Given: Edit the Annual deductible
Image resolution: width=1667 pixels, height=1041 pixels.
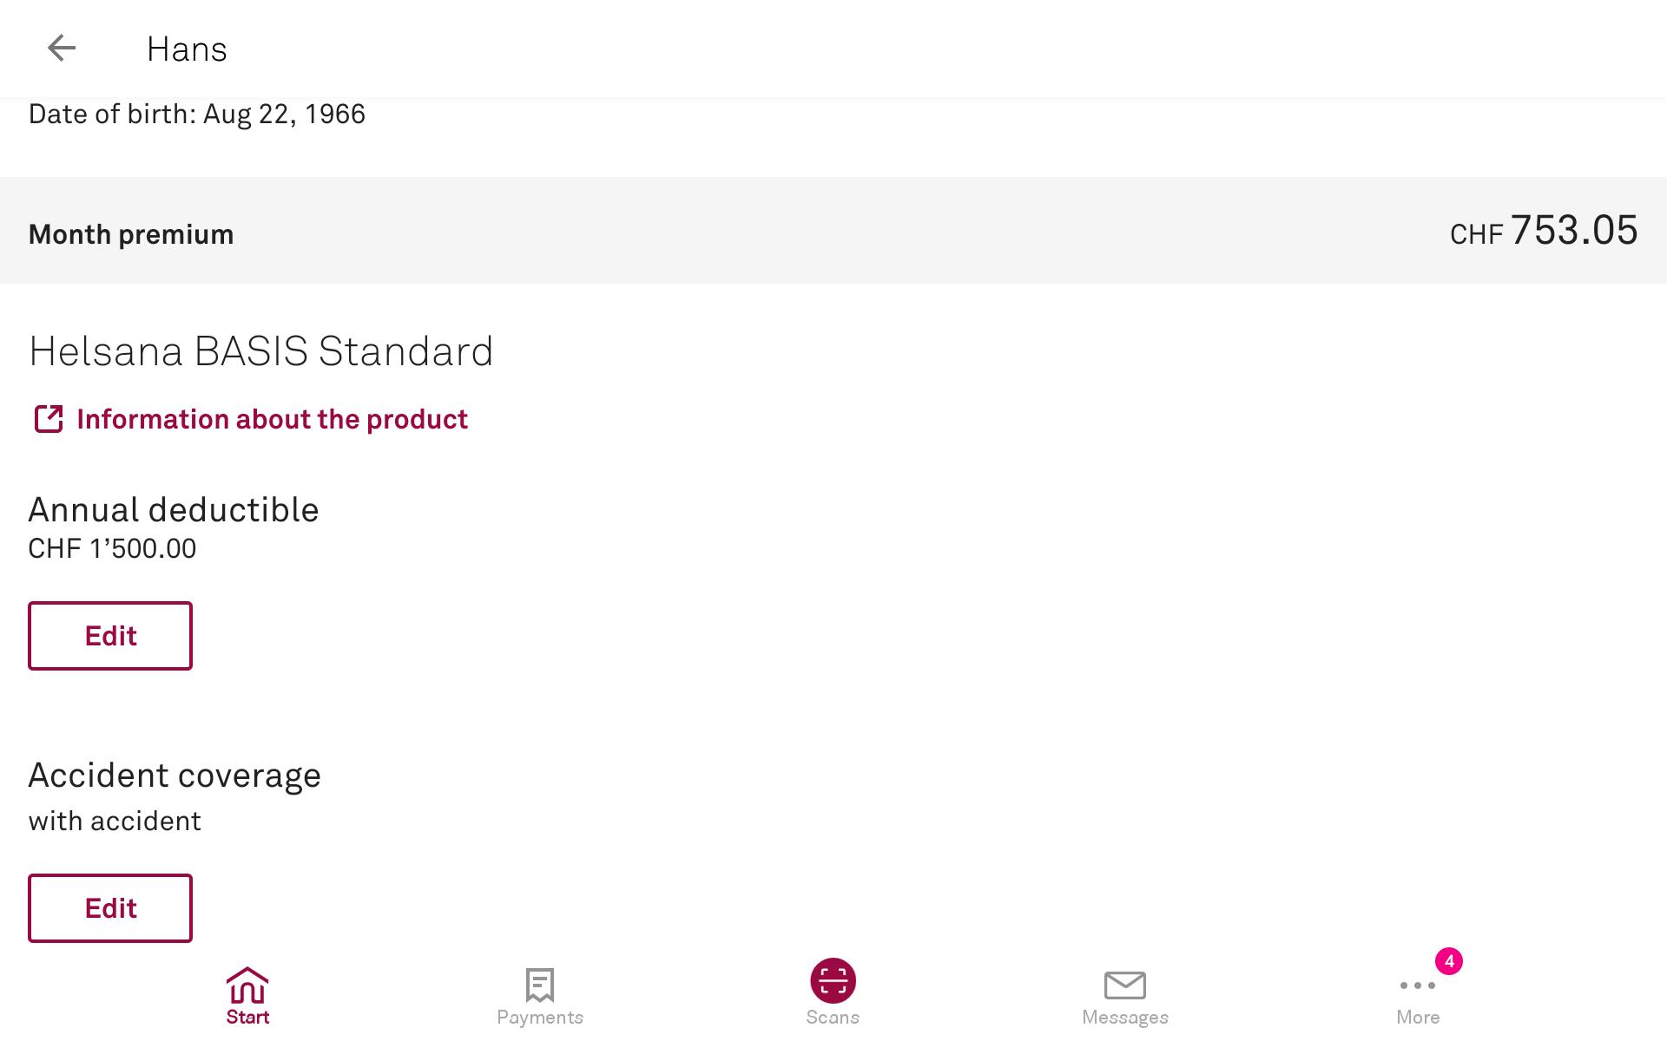Looking at the screenshot, I should (x=110, y=636).
